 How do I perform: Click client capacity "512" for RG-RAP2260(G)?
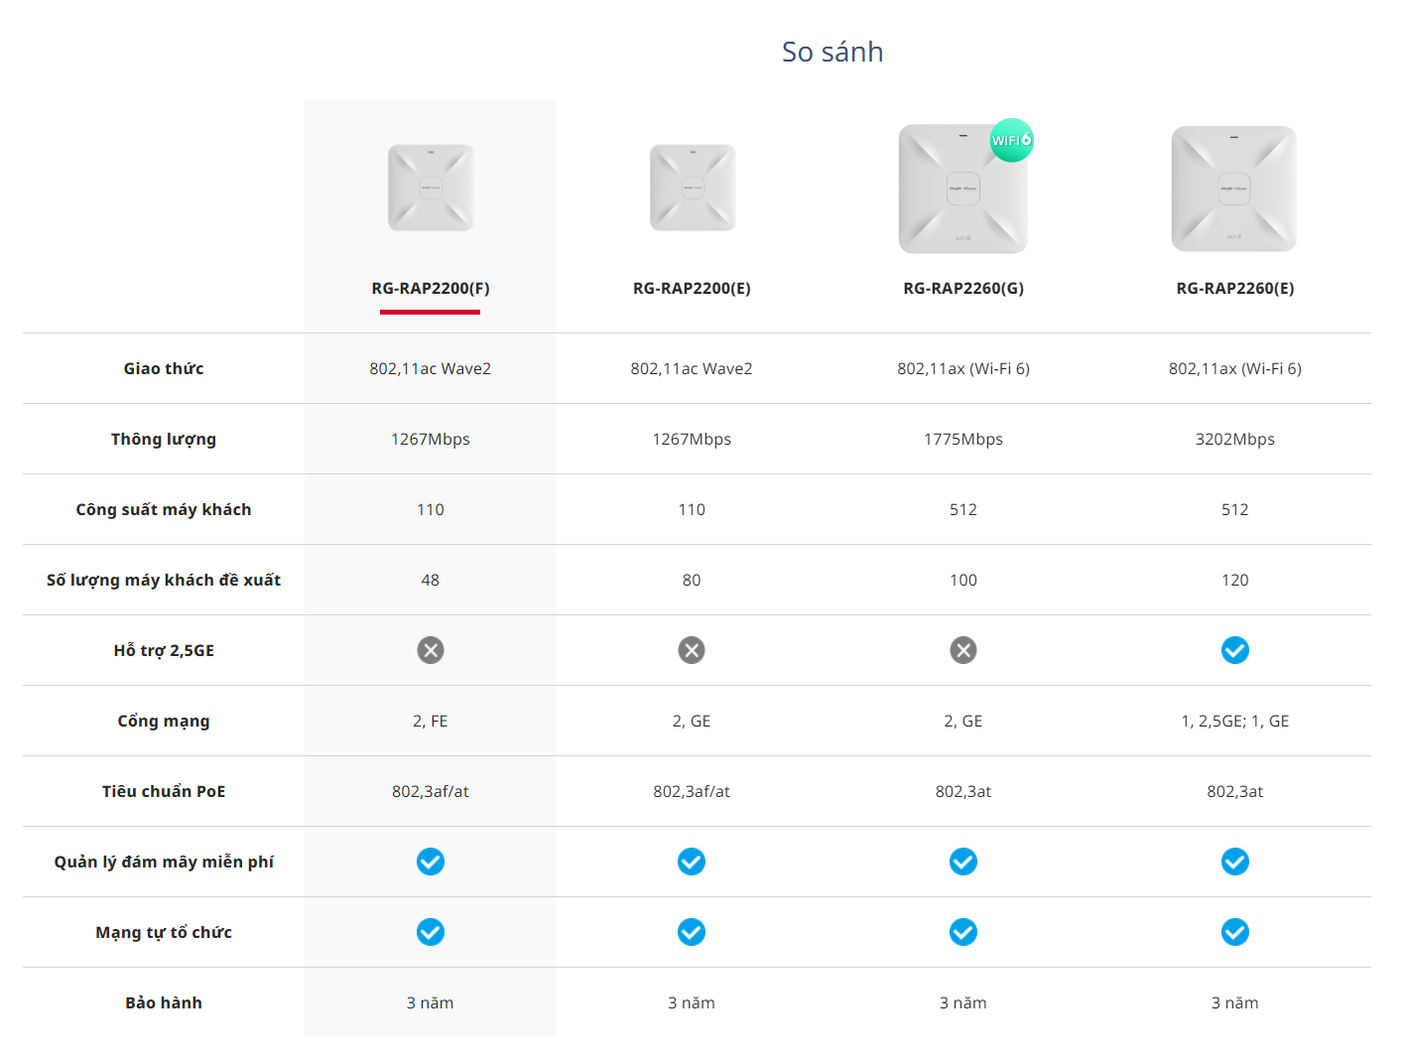(963, 509)
